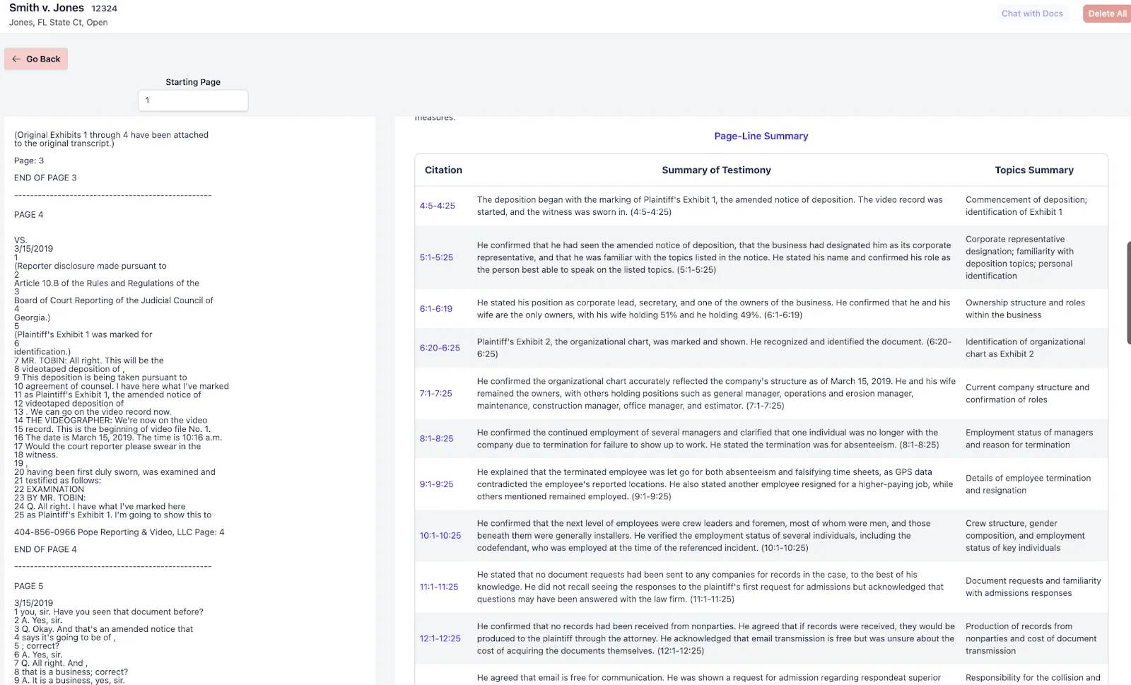1131x685 pixels.
Task: Open the 8:1-8:25 citation
Action: click(x=436, y=438)
